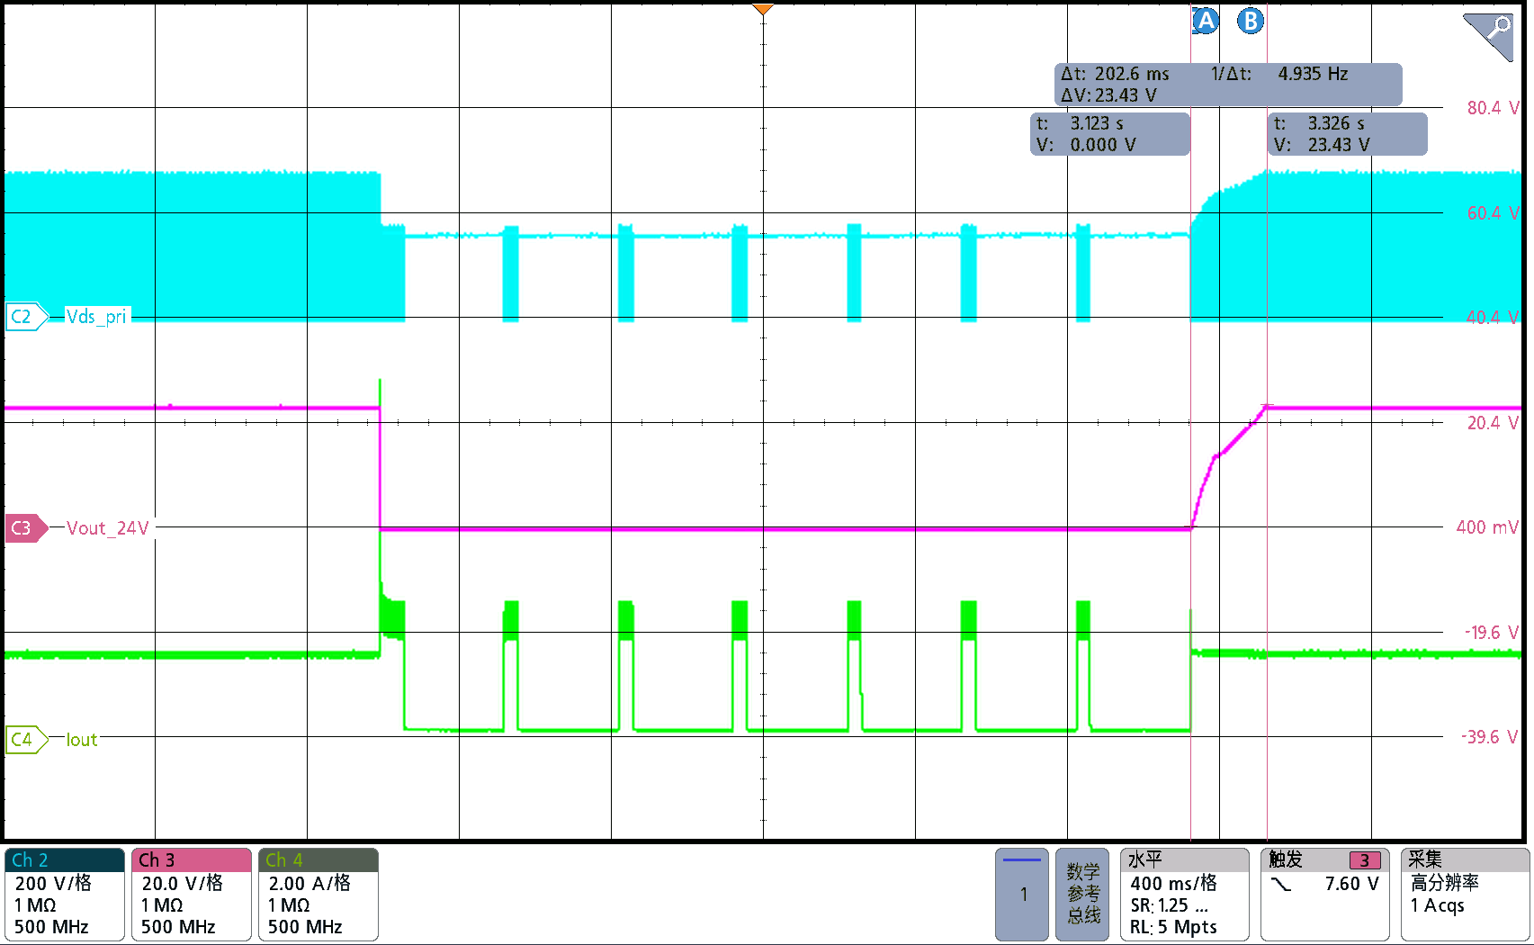
Task: Click the trigger source 3 indicator
Action: click(1364, 860)
